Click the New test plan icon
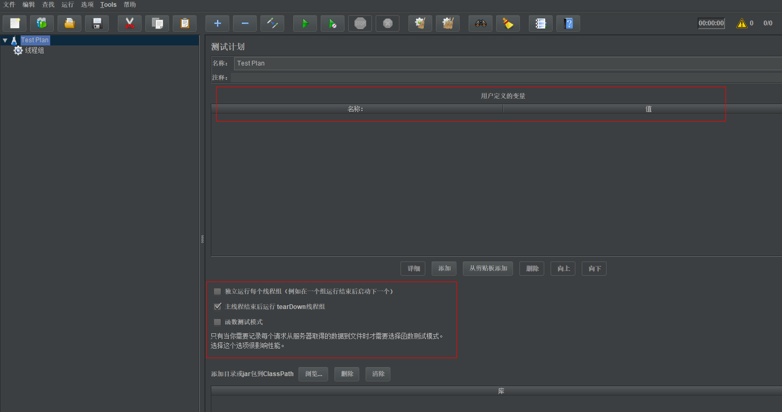The width and height of the screenshot is (782, 412). click(x=15, y=23)
